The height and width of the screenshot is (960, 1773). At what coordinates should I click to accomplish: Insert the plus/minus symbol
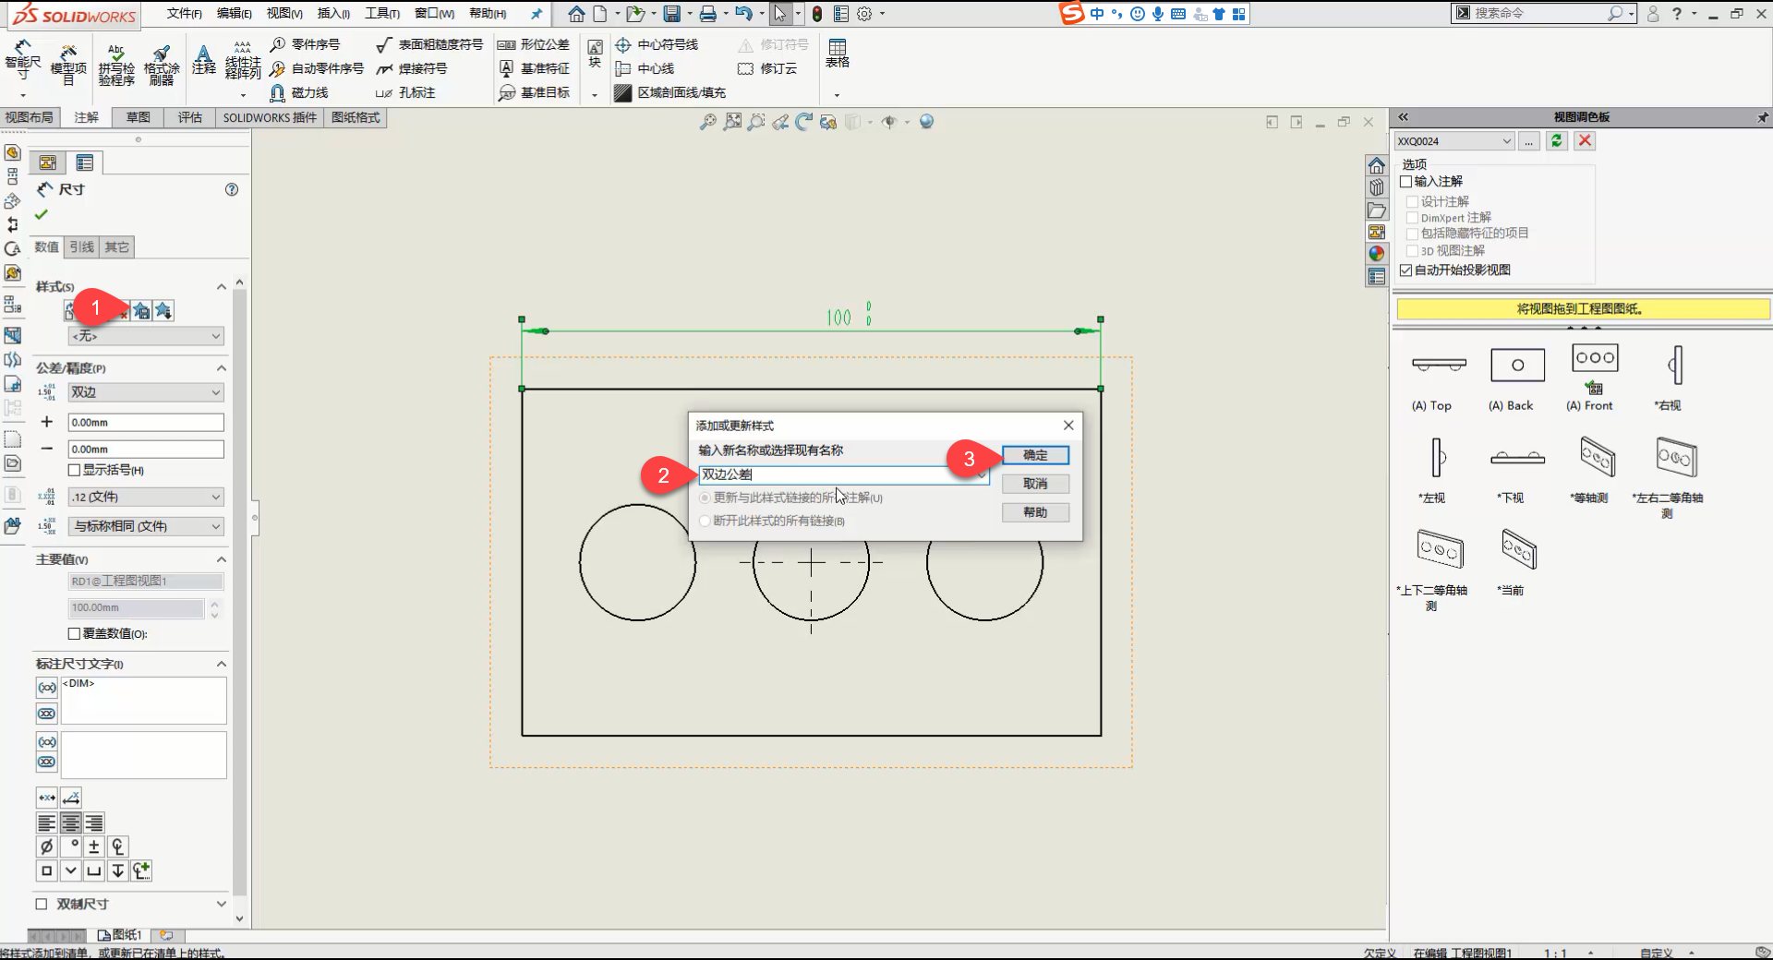[94, 846]
